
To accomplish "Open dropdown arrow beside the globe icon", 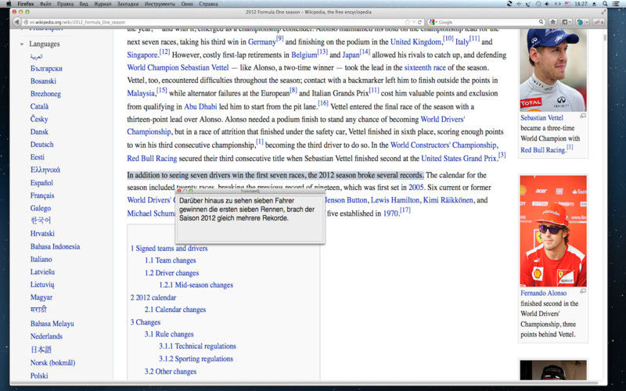I will pos(587,23).
